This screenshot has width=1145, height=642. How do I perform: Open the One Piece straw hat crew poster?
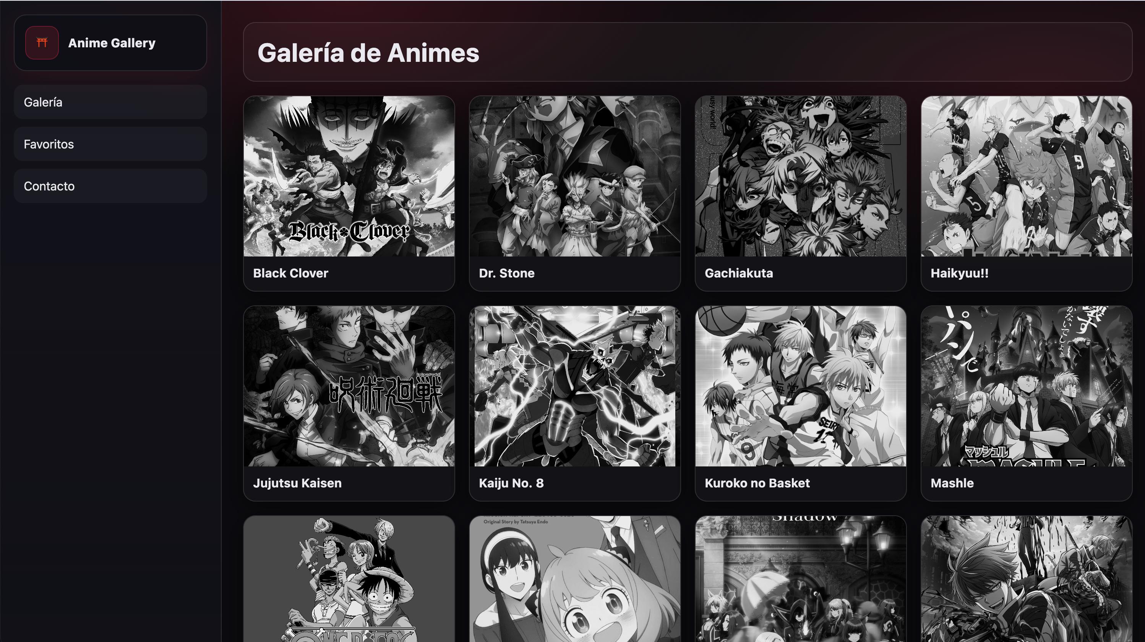pyautogui.click(x=349, y=579)
